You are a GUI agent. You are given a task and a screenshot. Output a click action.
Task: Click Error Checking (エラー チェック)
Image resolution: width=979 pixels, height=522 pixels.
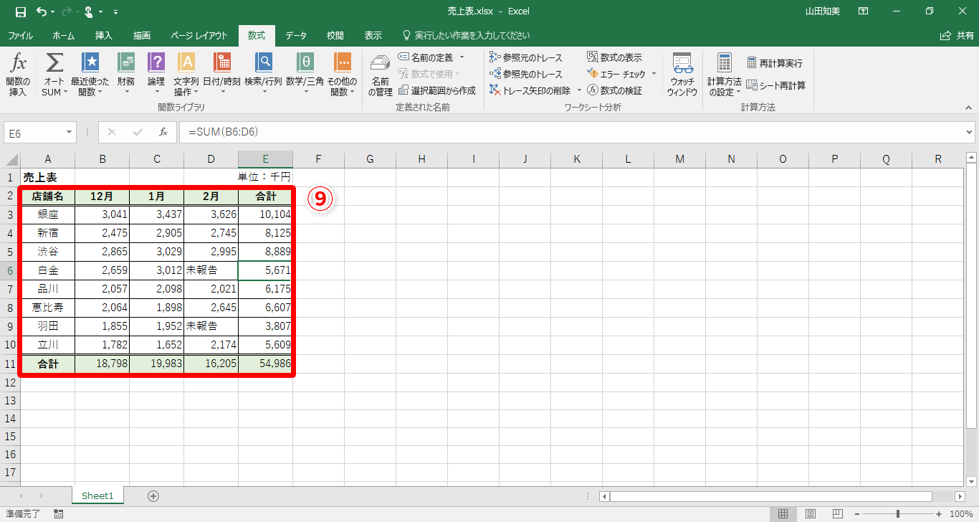point(616,74)
